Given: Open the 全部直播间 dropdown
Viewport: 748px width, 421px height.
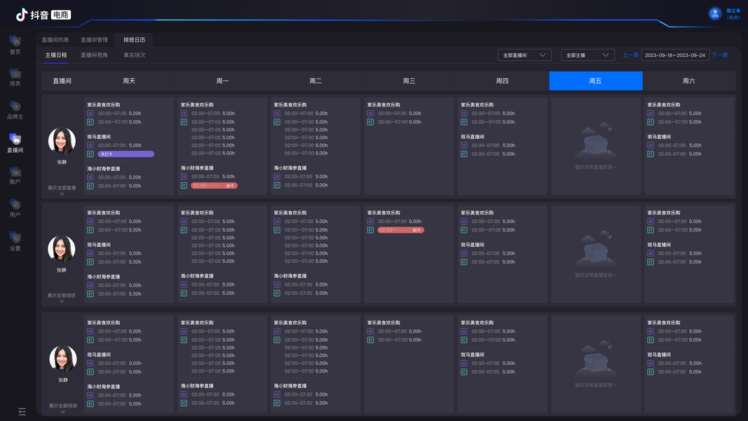Looking at the screenshot, I should point(524,55).
